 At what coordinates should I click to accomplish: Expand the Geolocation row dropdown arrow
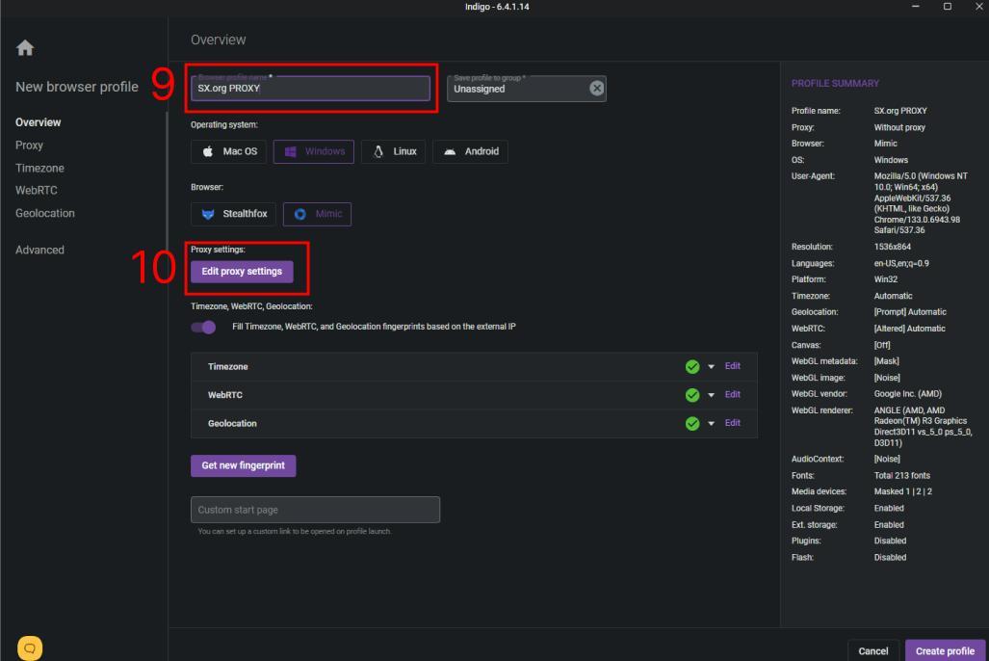pyautogui.click(x=711, y=423)
